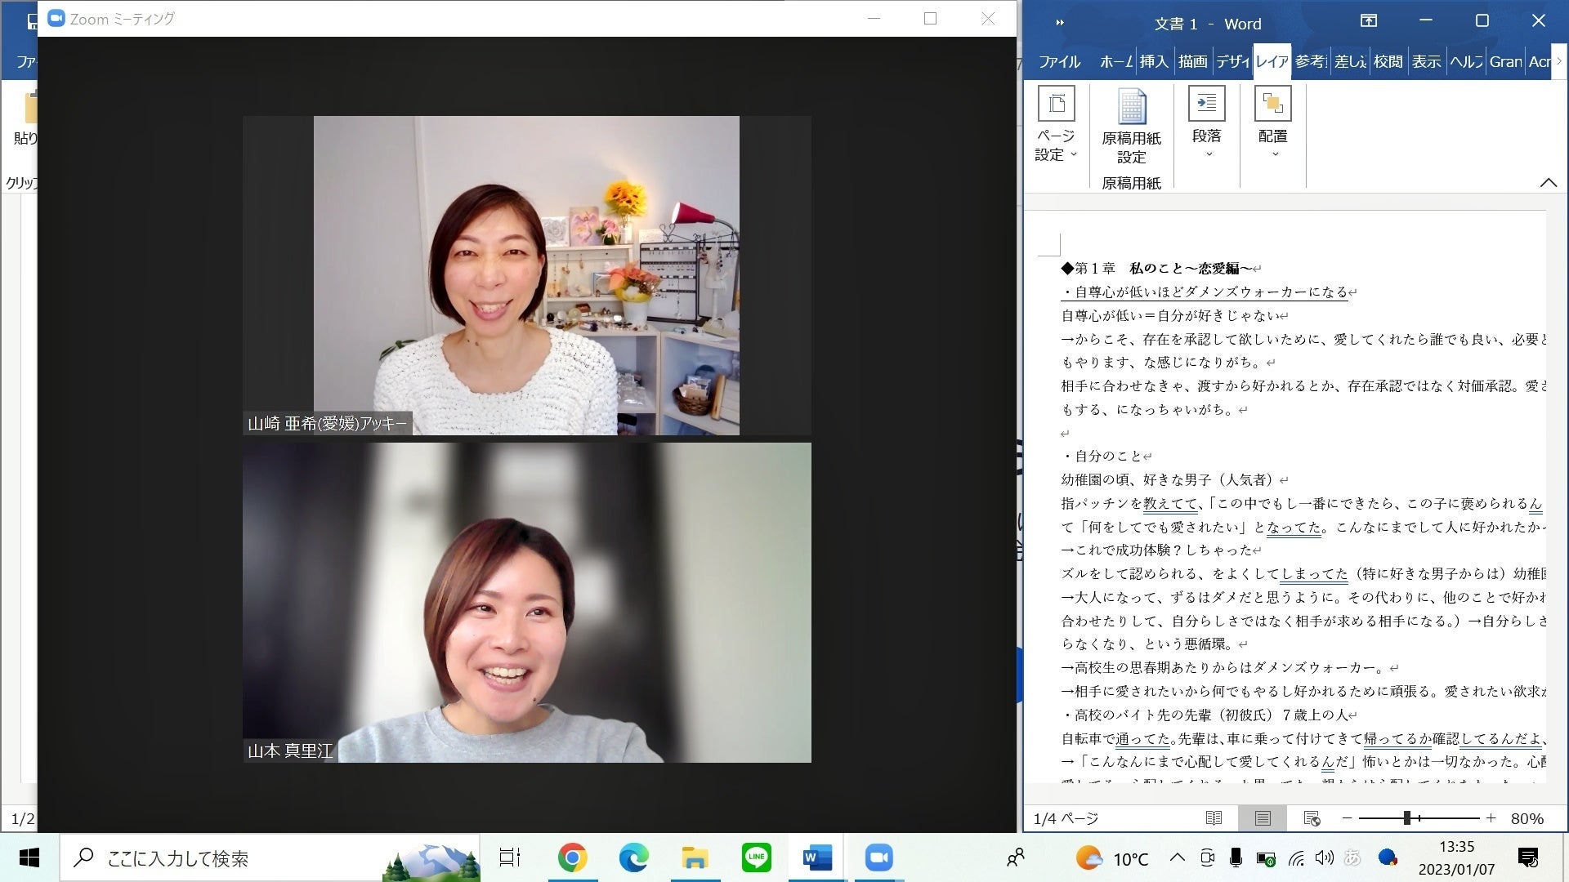Open Google Chrome from the taskbar
Image resolution: width=1569 pixels, height=882 pixels.
click(x=572, y=857)
